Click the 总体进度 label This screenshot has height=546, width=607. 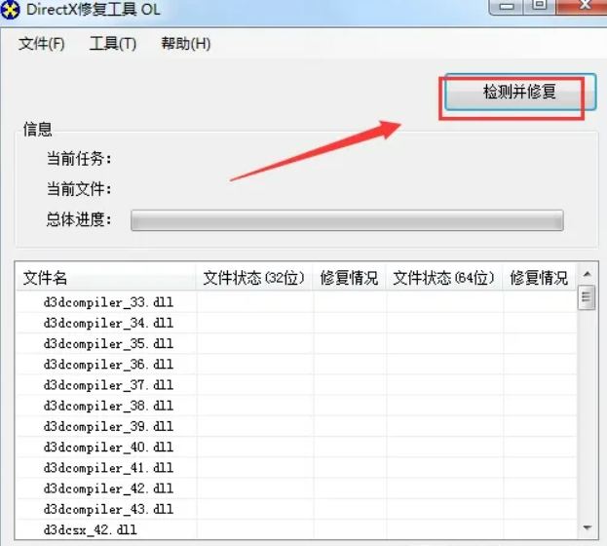(x=79, y=219)
